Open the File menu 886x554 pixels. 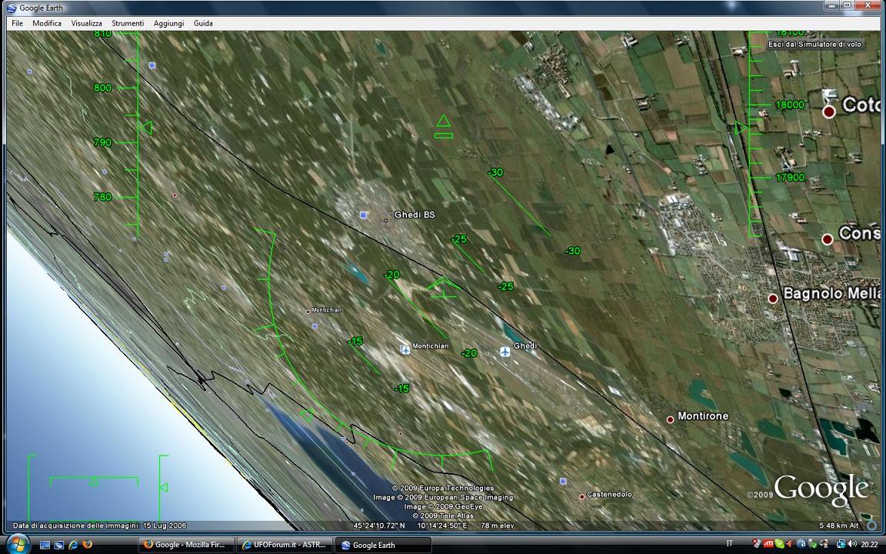[x=17, y=23]
